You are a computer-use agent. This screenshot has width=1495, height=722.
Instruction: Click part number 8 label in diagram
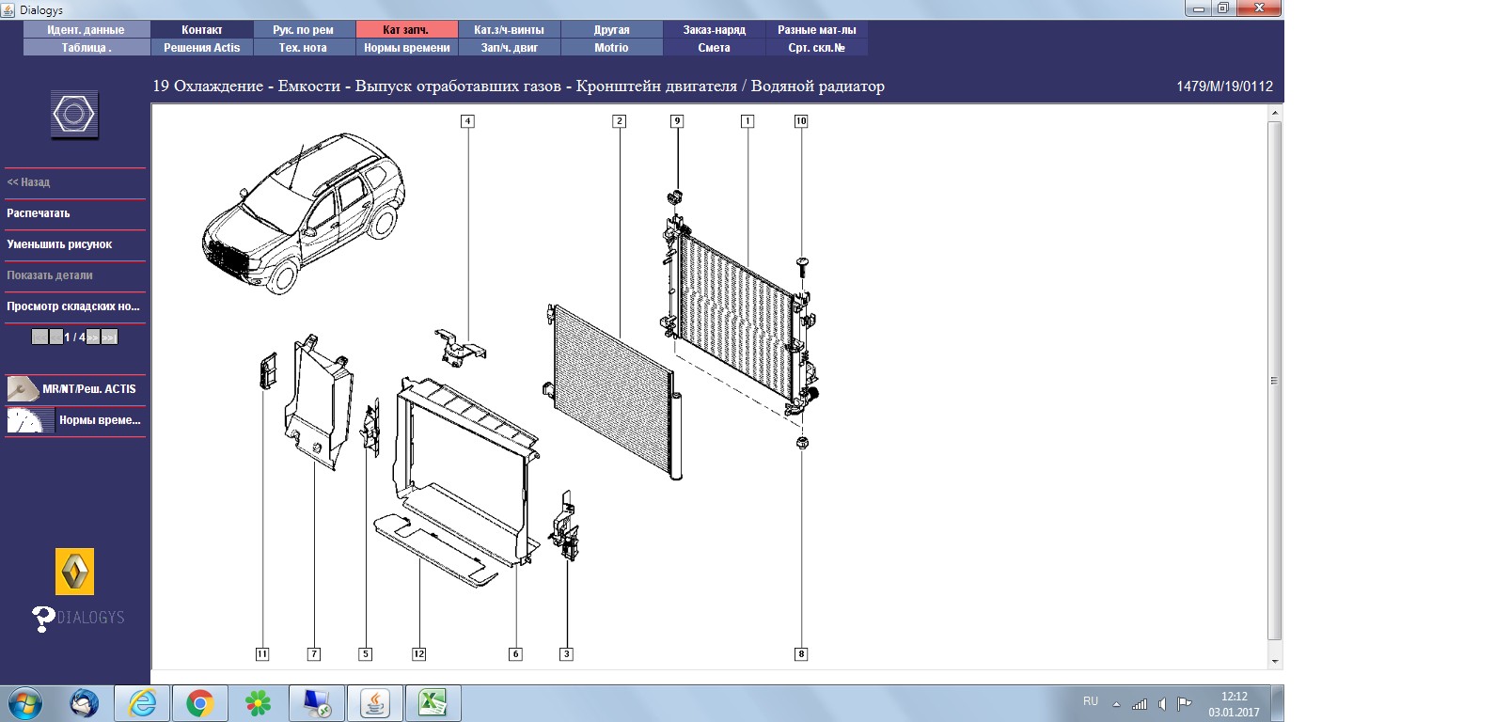pos(801,654)
